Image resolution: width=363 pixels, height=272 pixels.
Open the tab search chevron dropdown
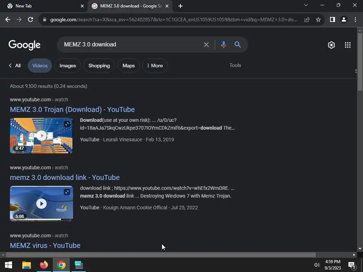tap(306, 5)
